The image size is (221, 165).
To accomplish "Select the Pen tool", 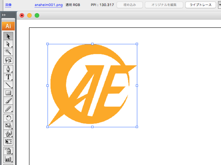I will click(8, 69).
